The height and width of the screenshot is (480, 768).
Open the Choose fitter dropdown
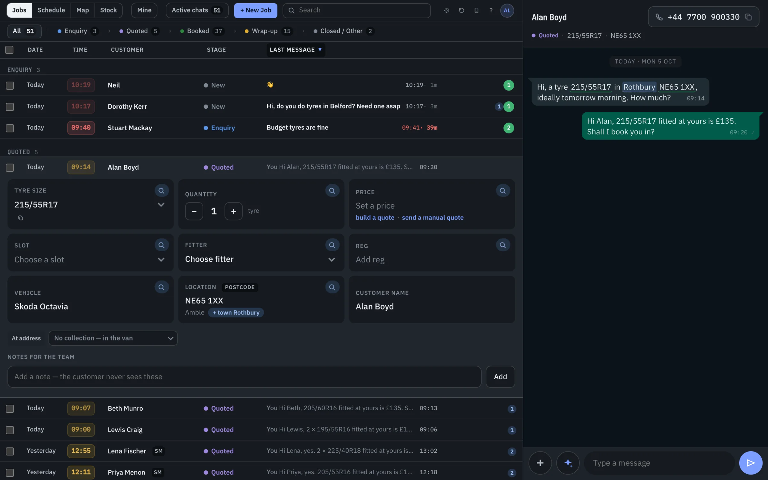pyautogui.click(x=261, y=259)
